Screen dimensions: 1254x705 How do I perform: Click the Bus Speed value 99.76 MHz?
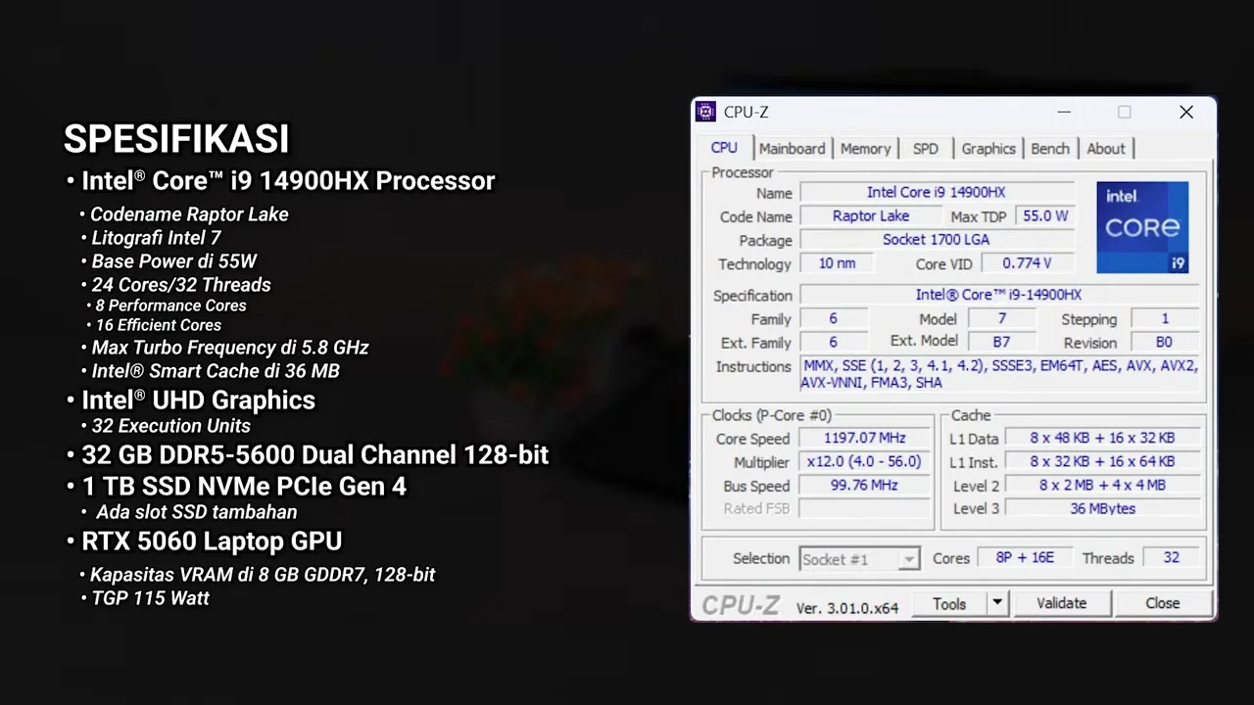(x=864, y=485)
